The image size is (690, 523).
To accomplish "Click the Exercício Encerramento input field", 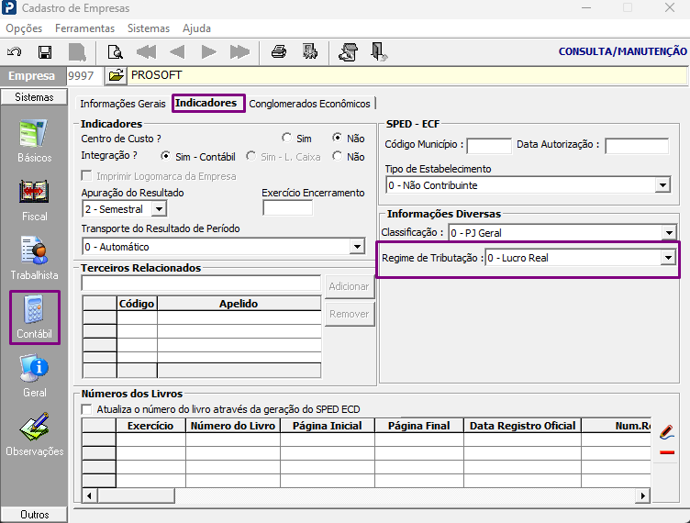I will pos(288,207).
